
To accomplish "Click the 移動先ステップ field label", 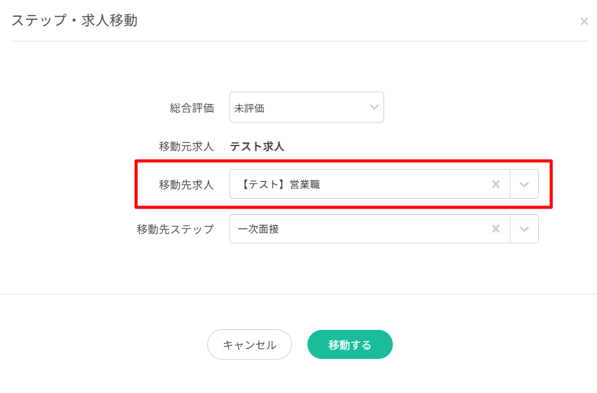I will tap(175, 229).
